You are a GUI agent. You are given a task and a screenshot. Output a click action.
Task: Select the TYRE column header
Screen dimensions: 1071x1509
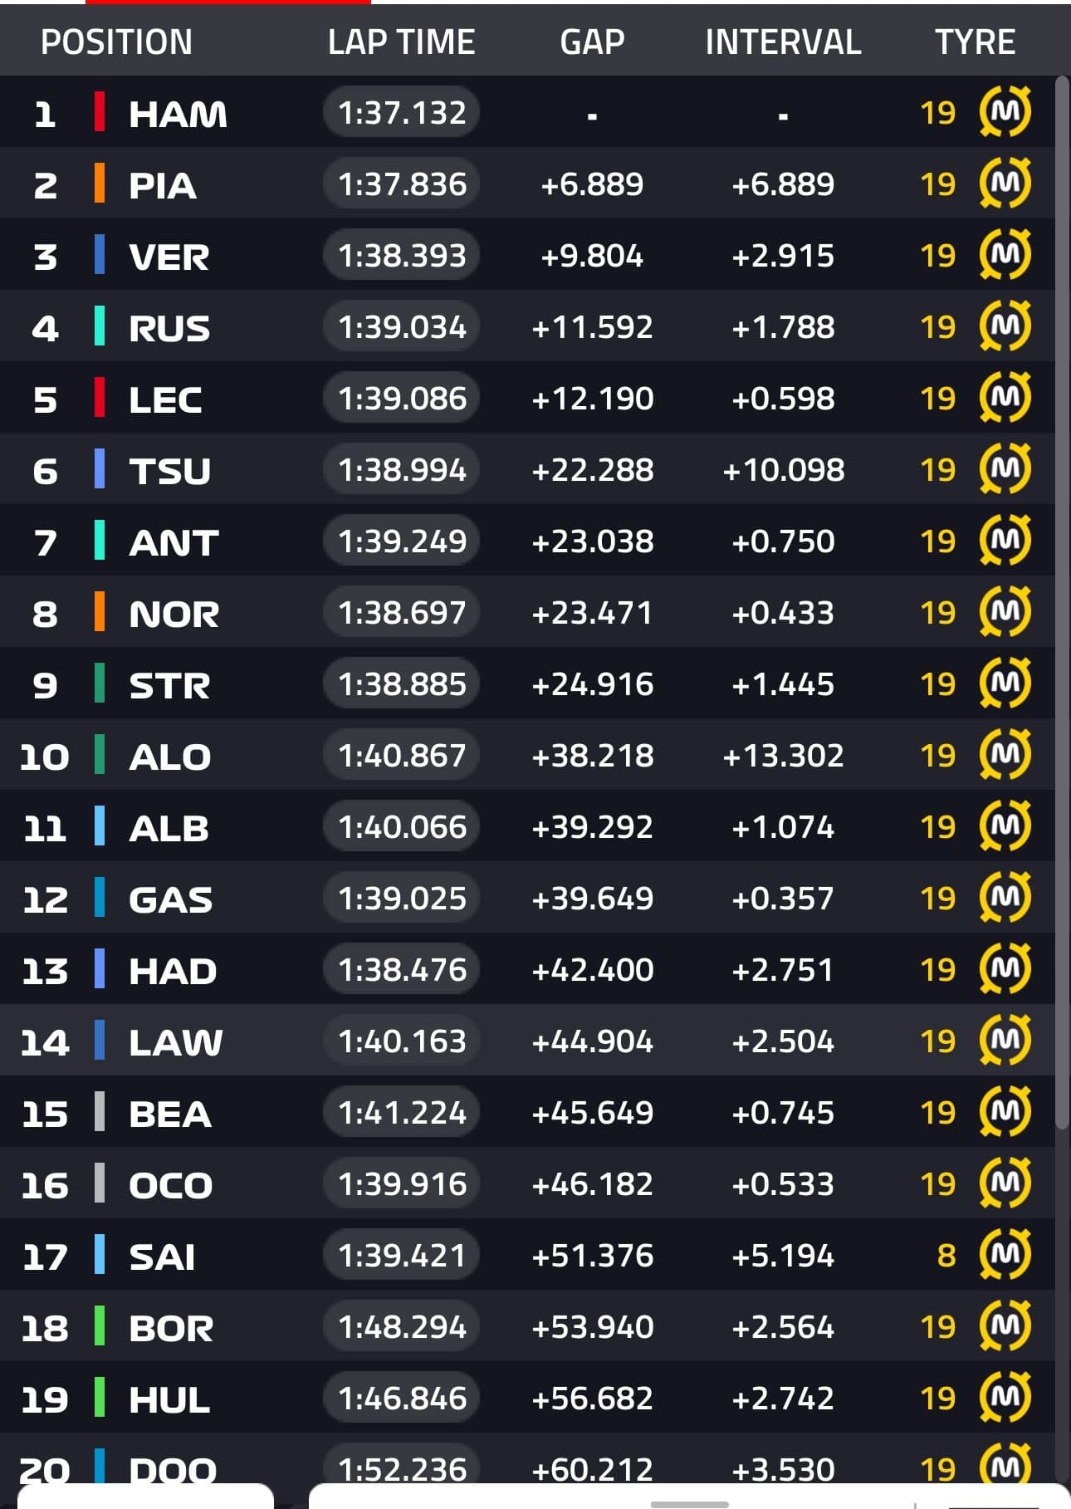click(975, 42)
